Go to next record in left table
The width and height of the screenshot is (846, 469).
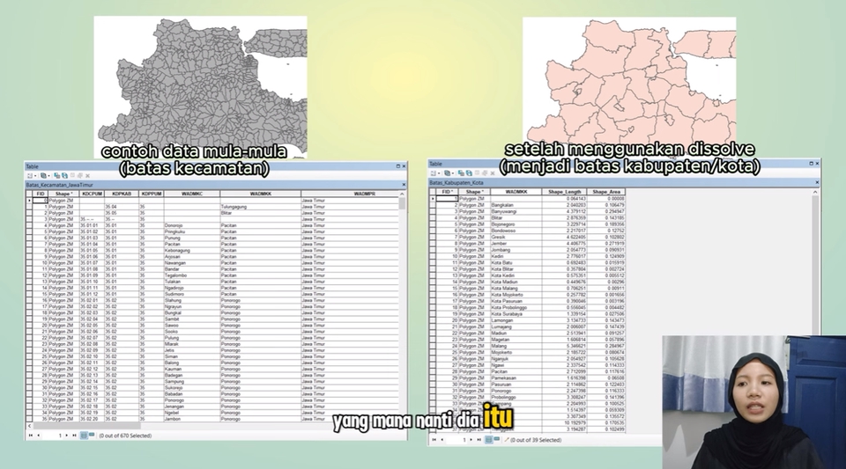tap(66, 436)
